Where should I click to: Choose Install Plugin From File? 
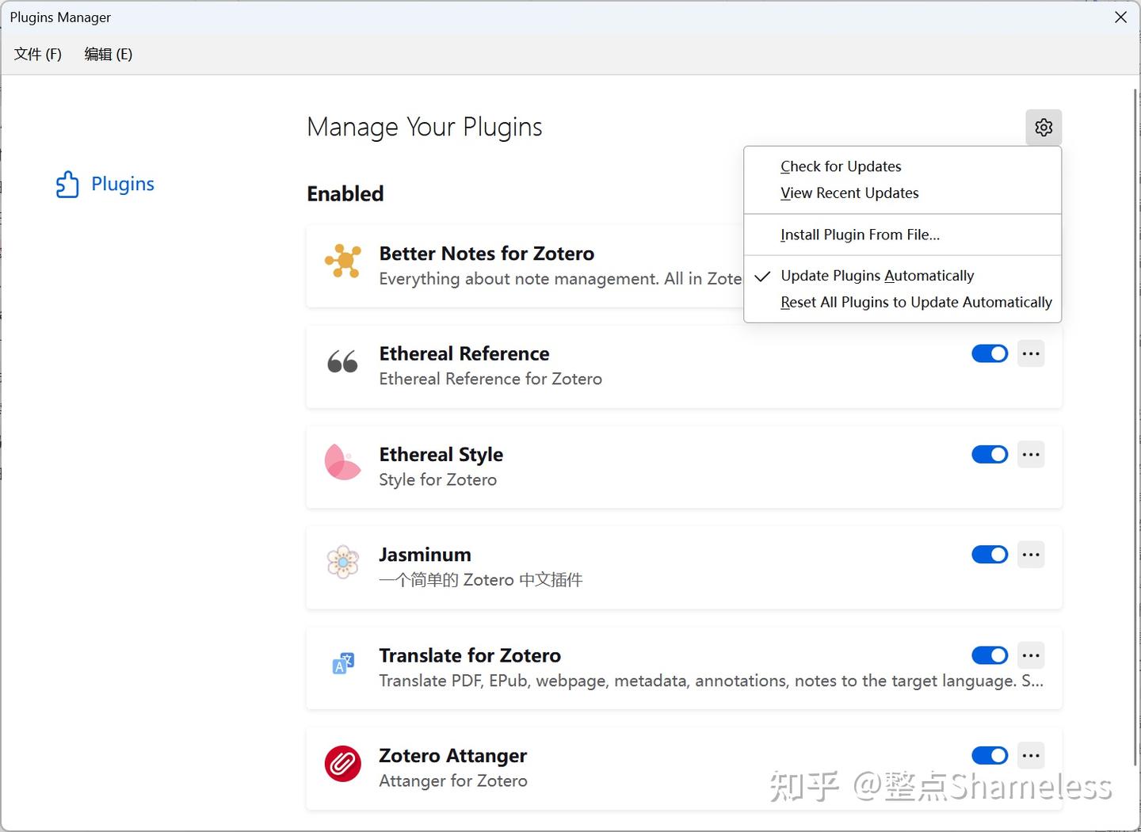860,235
